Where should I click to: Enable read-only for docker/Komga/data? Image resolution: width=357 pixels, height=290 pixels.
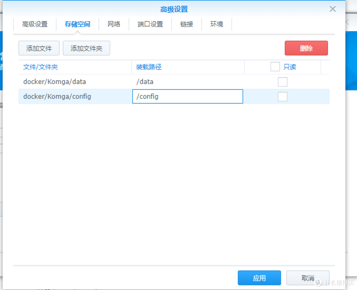[x=283, y=81]
